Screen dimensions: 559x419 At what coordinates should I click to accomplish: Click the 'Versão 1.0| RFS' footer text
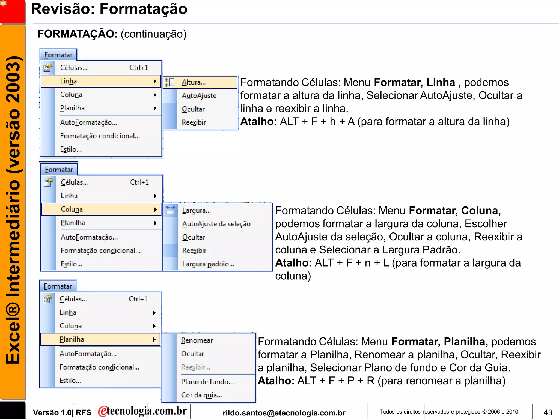pyautogui.click(x=62, y=412)
